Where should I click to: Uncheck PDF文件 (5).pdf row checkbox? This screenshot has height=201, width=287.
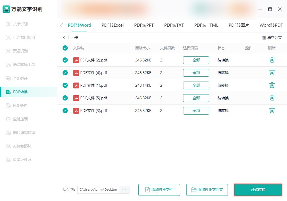[x=65, y=98]
